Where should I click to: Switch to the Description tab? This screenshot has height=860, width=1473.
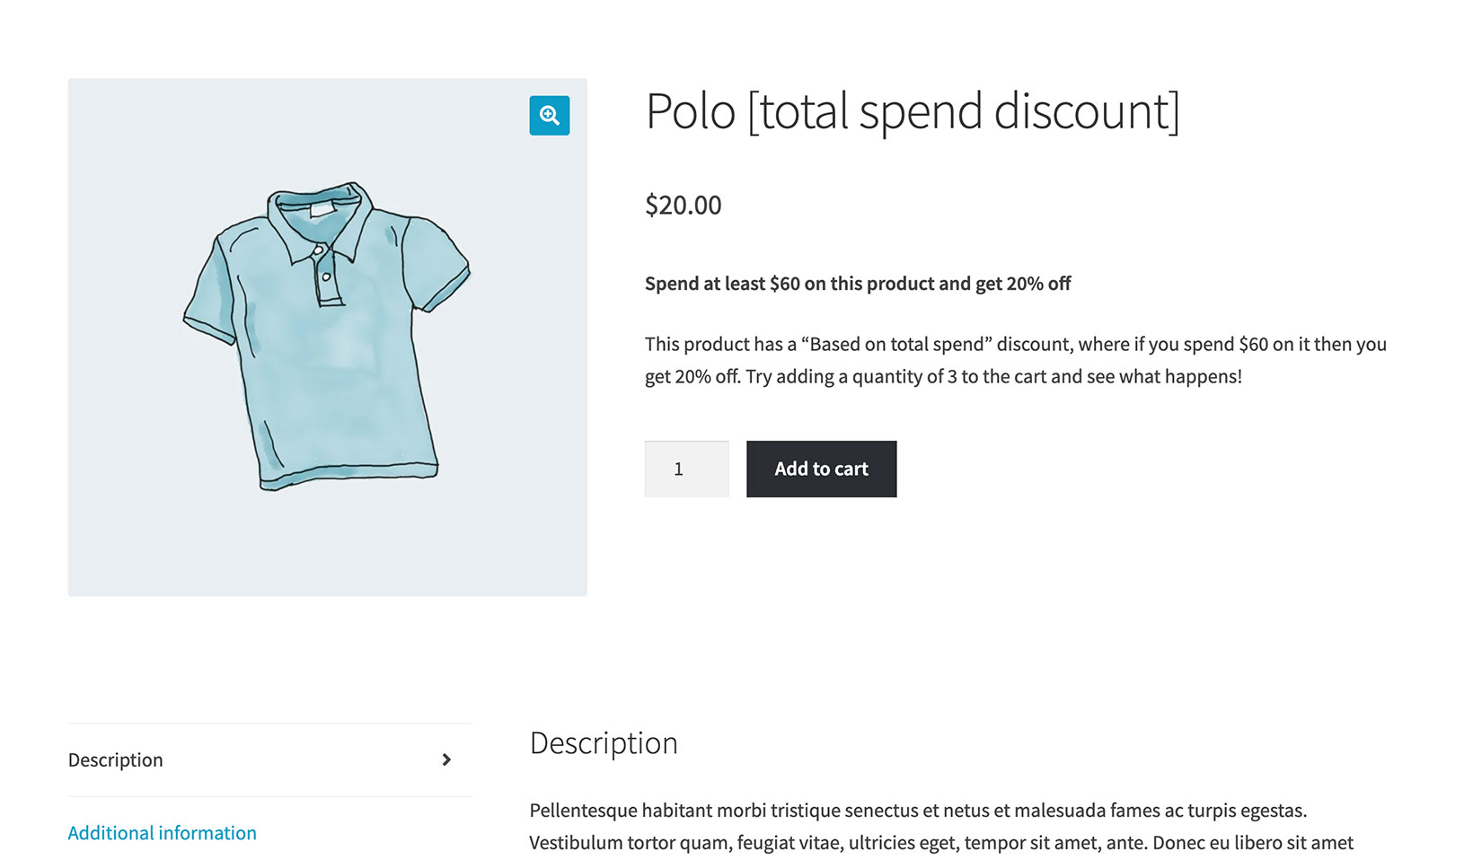pyautogui.click(x=115, y=760)
